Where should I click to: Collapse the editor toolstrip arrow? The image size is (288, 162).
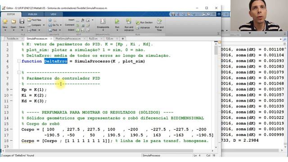218,34
